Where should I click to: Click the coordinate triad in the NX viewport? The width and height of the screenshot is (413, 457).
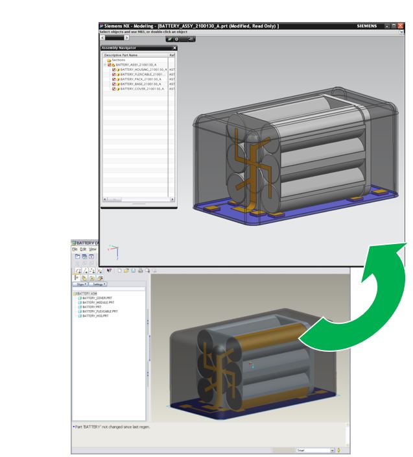click(x=113, y=251)
